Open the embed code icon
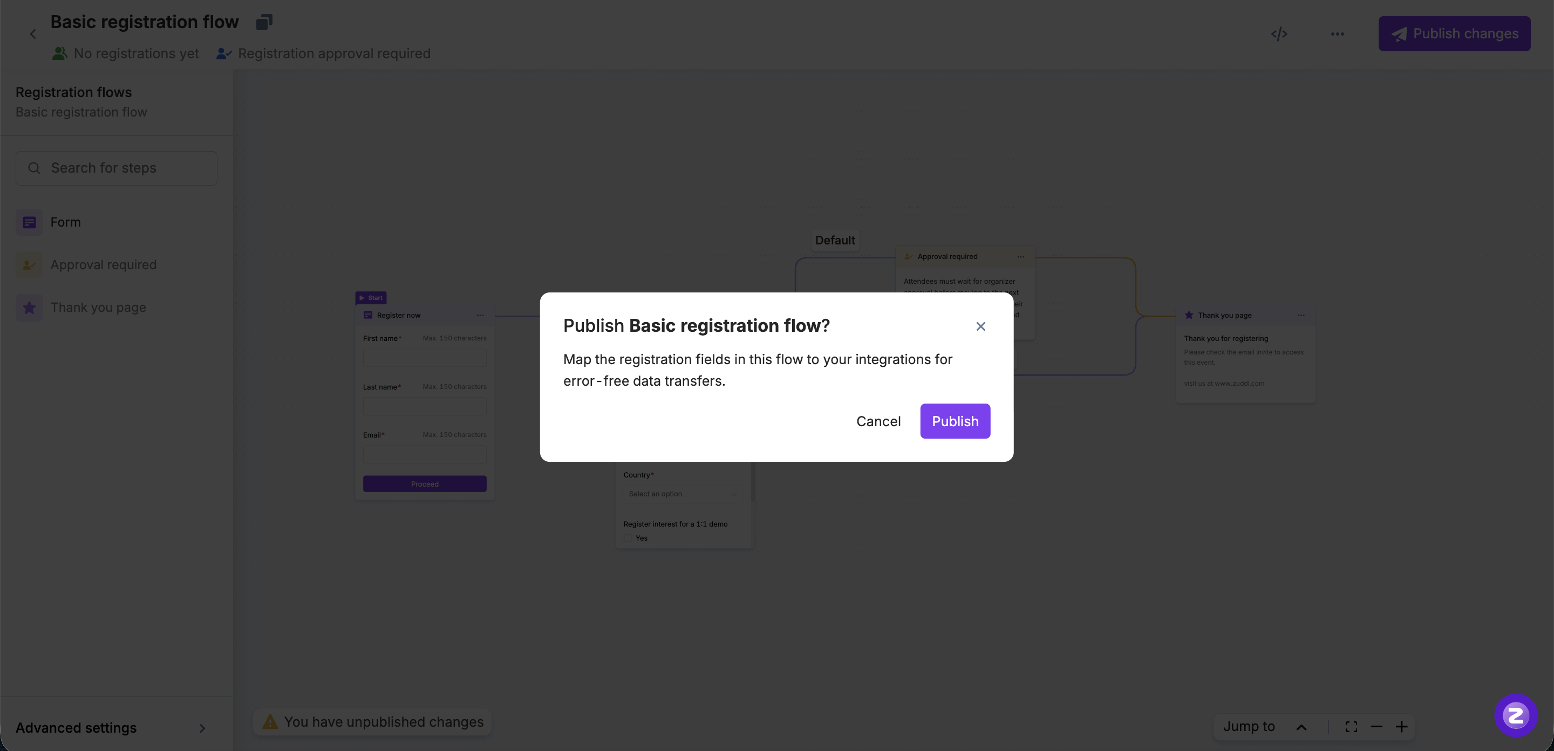The height and width of the screenshot is (751, 1554). coord(1279,34)
